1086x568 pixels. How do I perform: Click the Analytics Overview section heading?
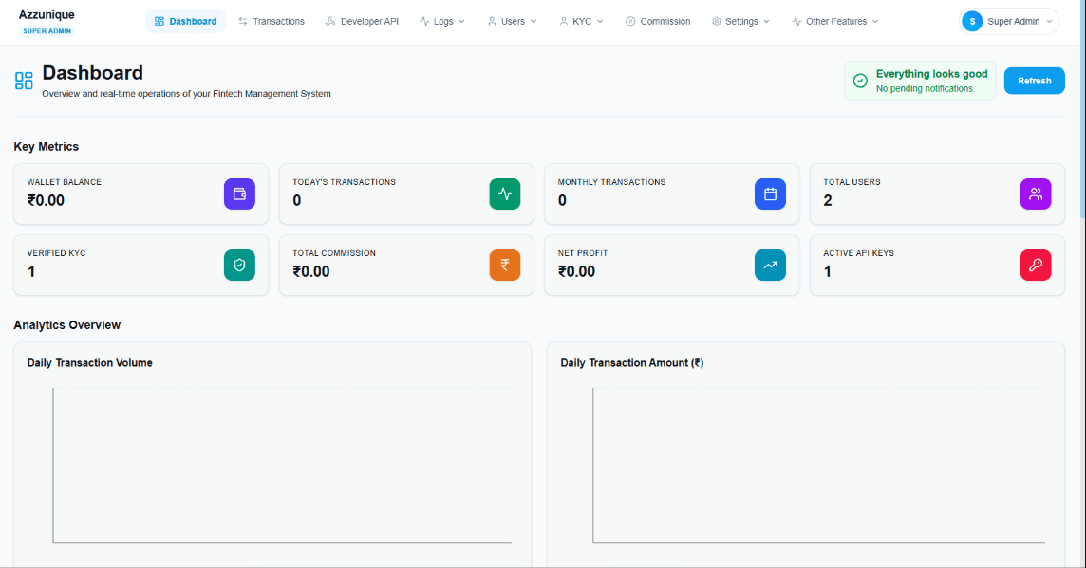(67, 325)
